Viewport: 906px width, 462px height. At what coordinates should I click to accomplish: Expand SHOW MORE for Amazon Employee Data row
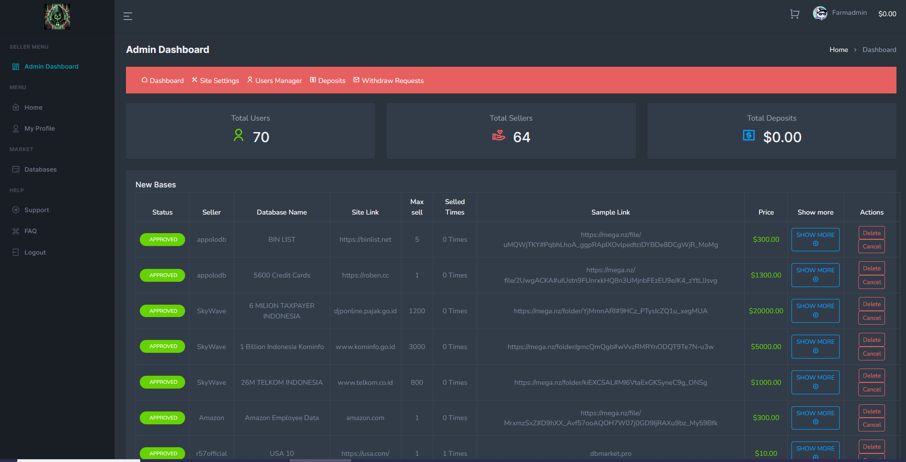tap(815, 418)
